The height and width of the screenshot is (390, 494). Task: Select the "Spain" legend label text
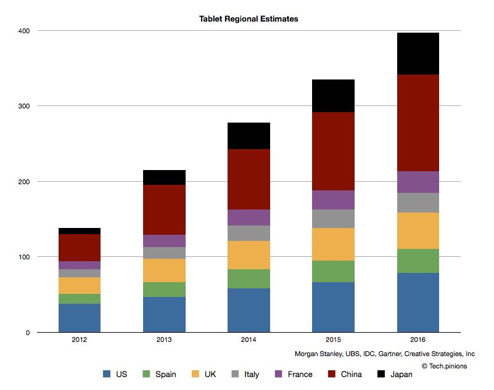(166, 374)
